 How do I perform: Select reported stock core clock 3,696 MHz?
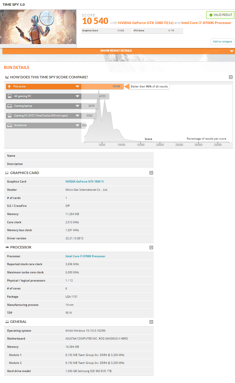click(72, 264)
